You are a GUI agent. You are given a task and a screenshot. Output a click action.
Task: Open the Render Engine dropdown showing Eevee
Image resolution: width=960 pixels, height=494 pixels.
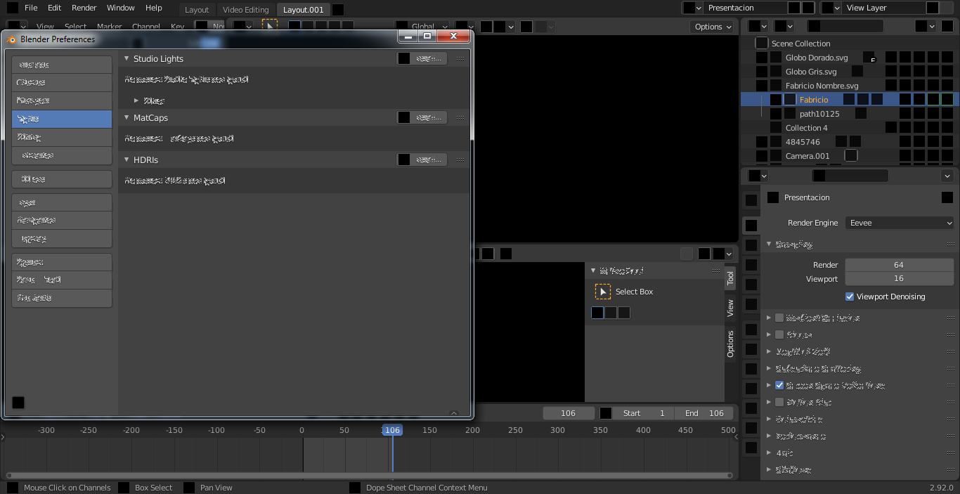(900, 223)
